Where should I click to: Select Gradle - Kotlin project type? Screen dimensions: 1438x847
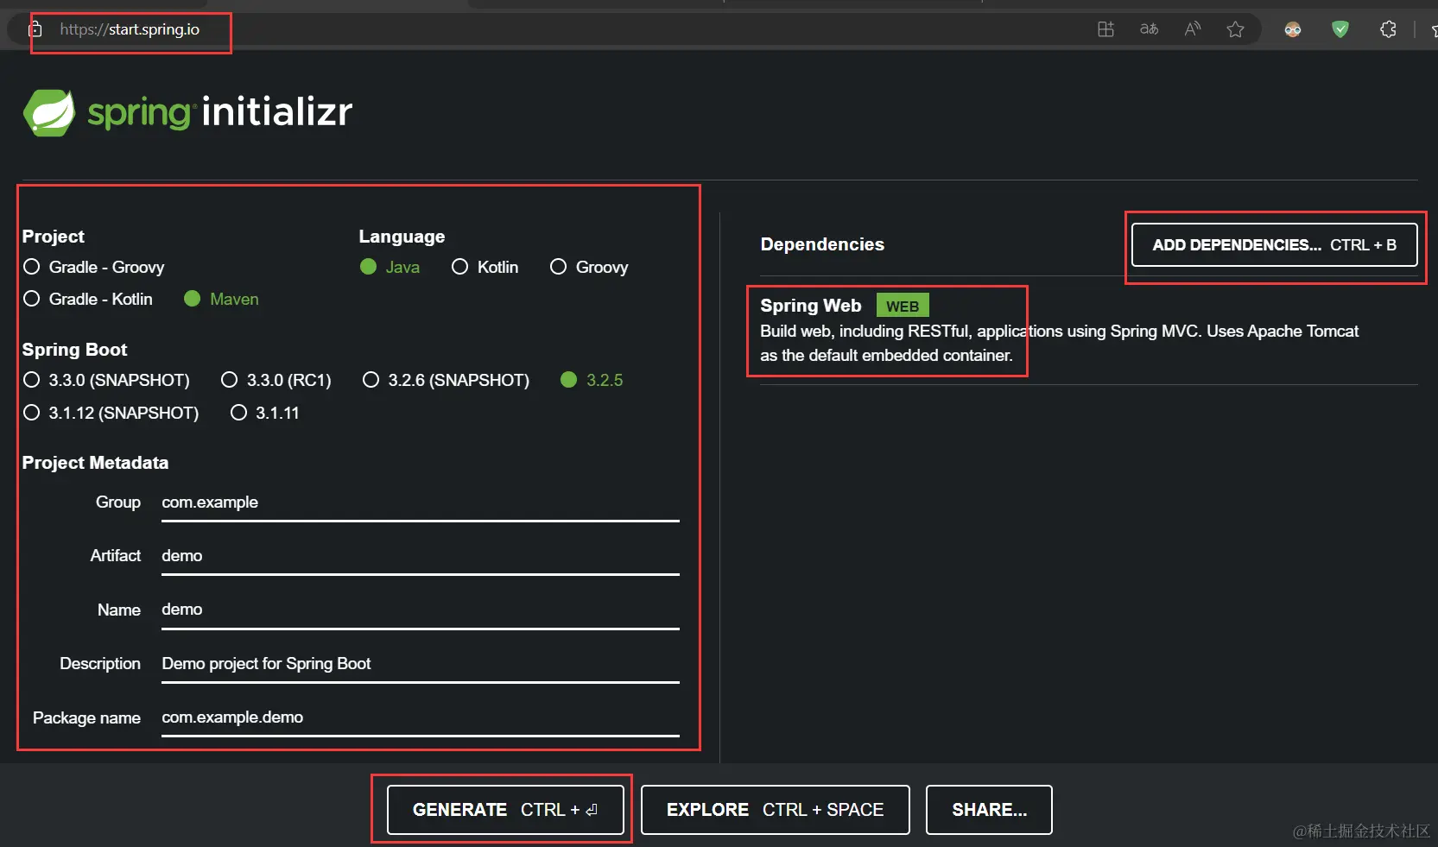(x=88, y=299)
